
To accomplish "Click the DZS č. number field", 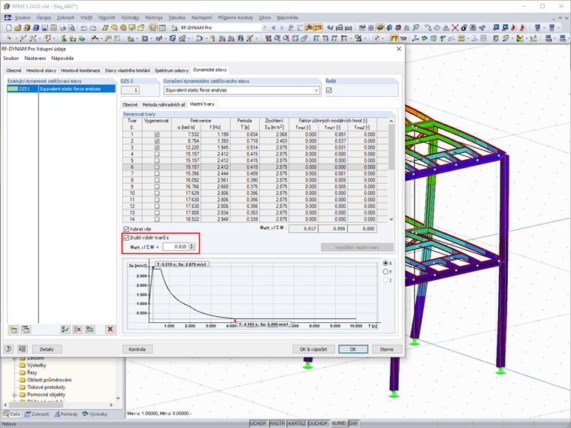I will pyautogui.click(x=130, y=90).
